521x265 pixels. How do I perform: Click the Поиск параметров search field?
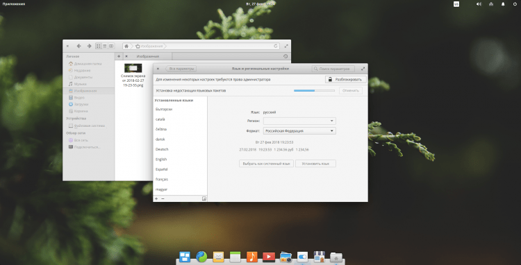(x=333, y=69)
